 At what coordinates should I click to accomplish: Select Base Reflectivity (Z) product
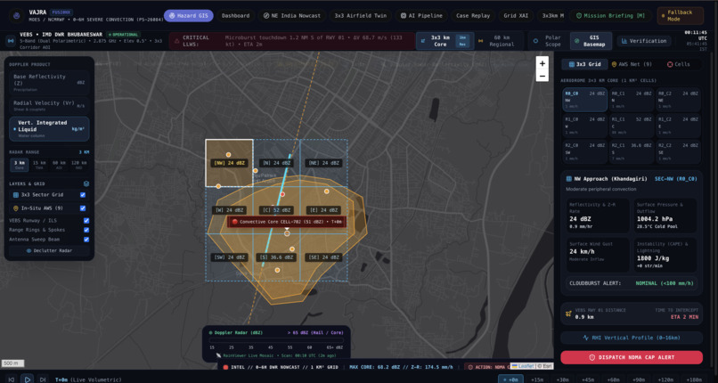click(x=49, y=83)
